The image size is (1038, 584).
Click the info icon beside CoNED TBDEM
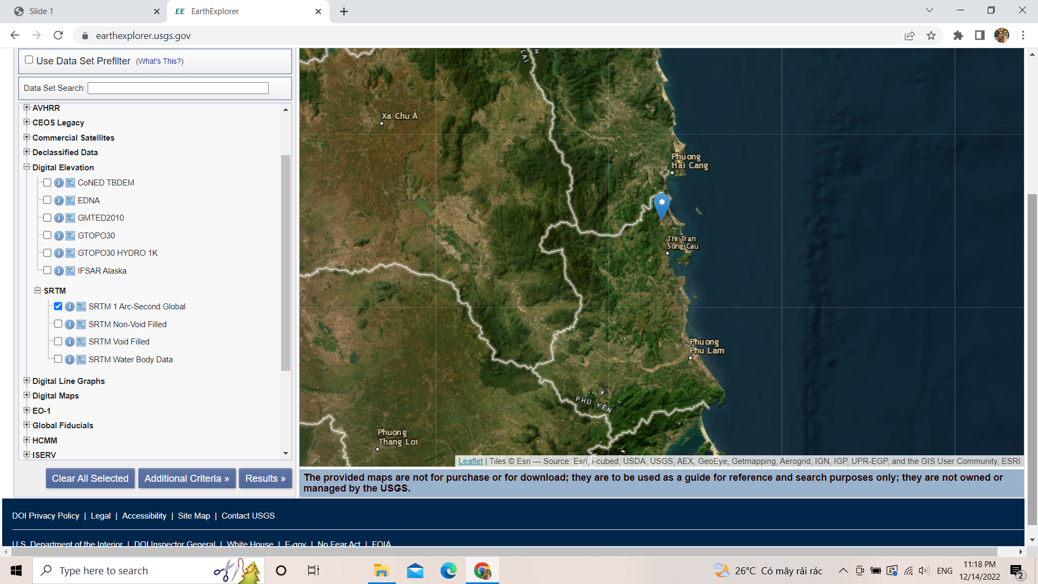pos(59,183)
